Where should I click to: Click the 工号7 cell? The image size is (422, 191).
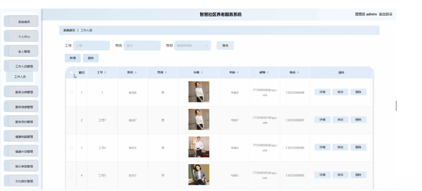click(102, 120)
